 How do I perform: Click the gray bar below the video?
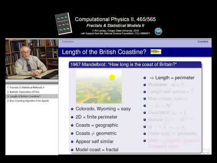pyautogui.click(x=32, y=81)
